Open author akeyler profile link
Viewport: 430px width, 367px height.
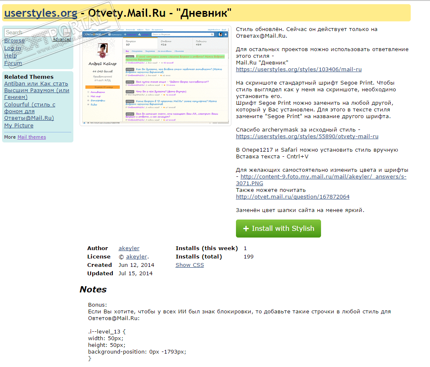pyautogui.click(x=129, y=248)
